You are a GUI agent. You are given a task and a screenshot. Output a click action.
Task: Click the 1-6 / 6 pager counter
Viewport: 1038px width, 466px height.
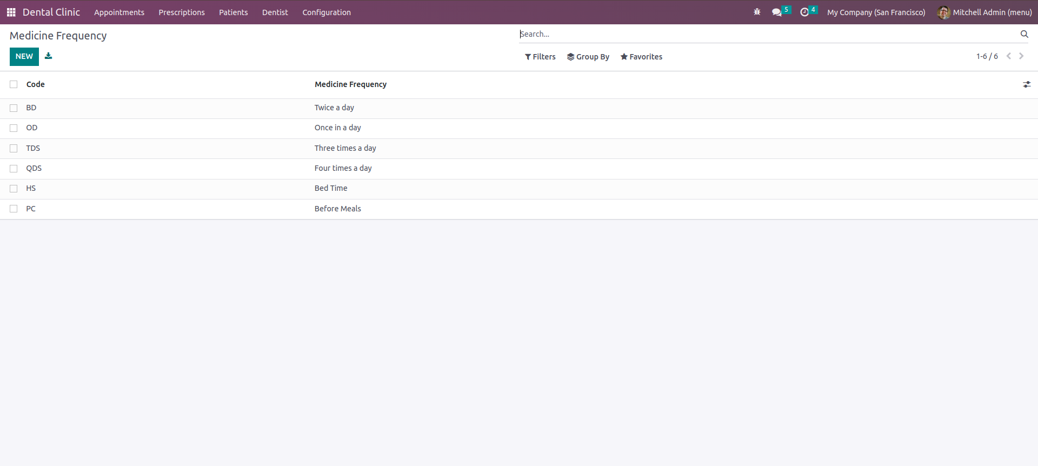click(987, 56)
